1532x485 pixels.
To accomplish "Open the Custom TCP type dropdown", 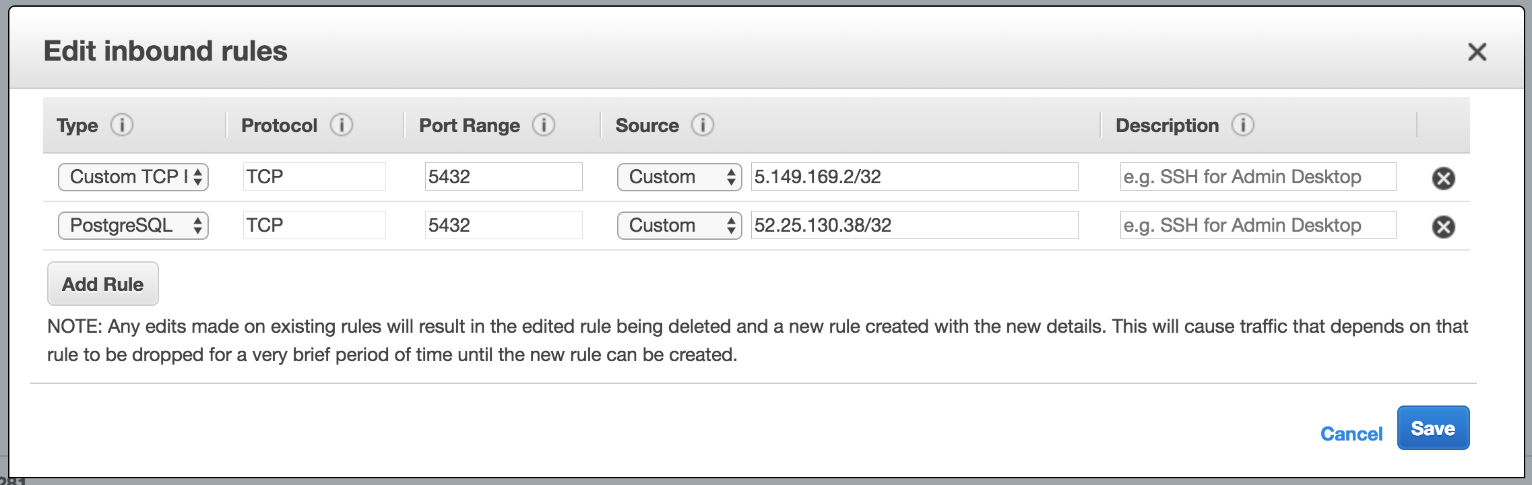I will 133,177.
